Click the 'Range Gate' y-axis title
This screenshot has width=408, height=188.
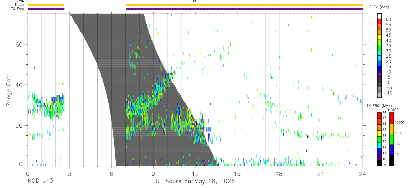9,90
